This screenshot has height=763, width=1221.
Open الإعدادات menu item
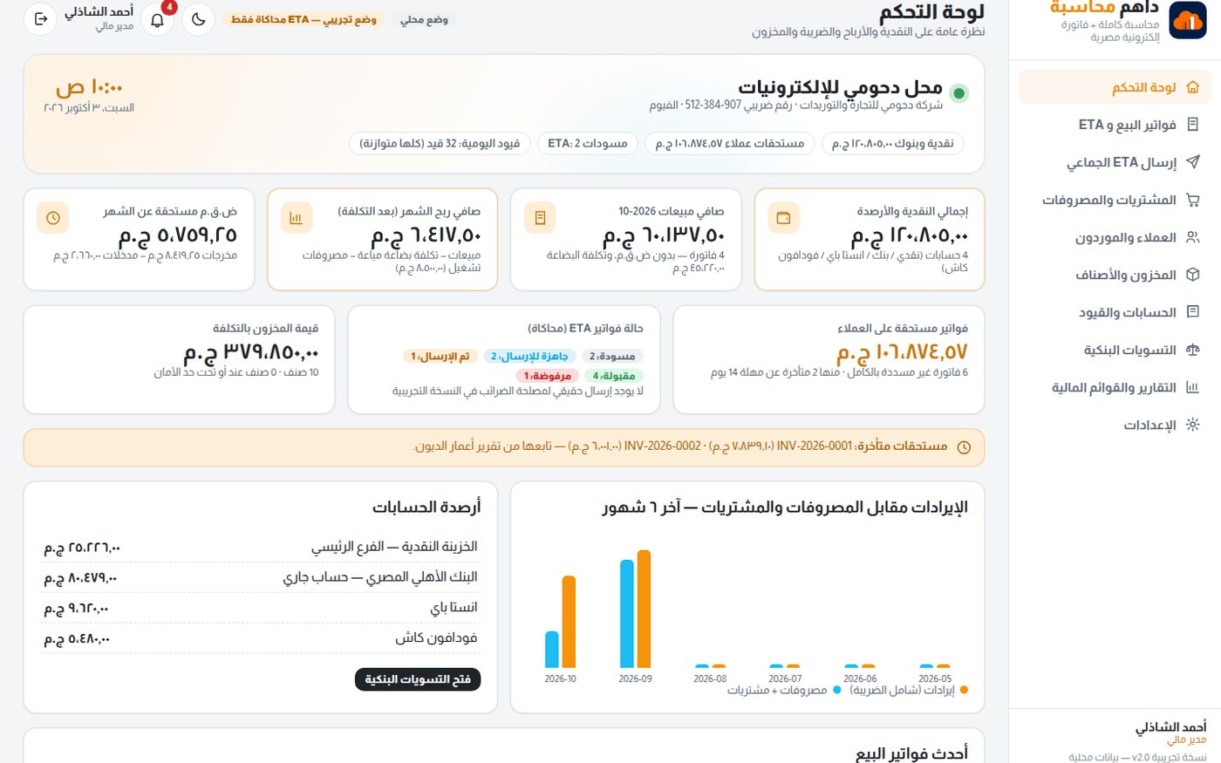click(1114, 425)
